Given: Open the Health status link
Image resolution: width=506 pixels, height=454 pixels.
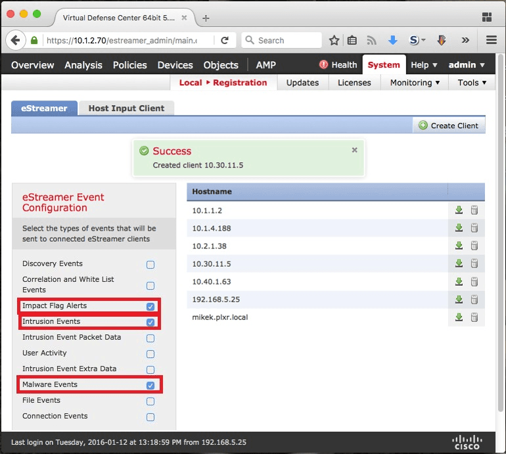Looking at the screenshot, I should 338,65.
